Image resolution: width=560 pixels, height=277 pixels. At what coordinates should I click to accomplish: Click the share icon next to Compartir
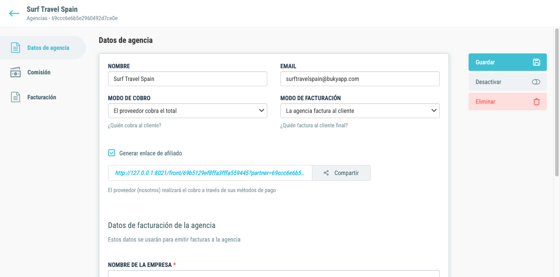click(326, 173)
